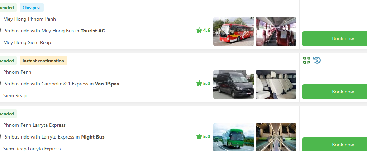View the black Cambolink21 van photo
Screen dimensions: 367x151
(234, 84)
